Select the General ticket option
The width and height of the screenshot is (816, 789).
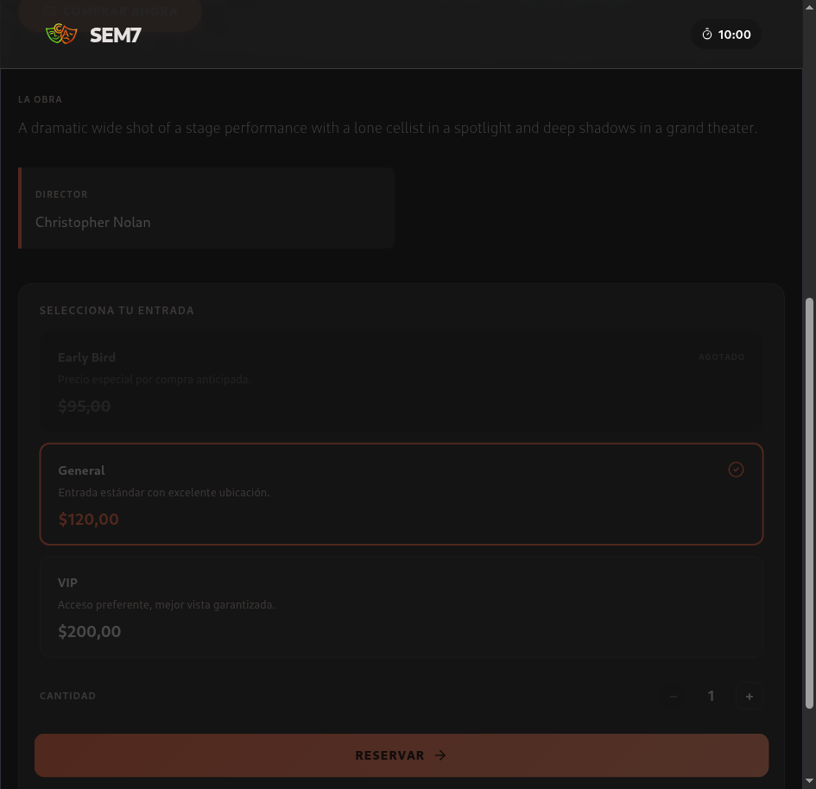coord(402,494)
